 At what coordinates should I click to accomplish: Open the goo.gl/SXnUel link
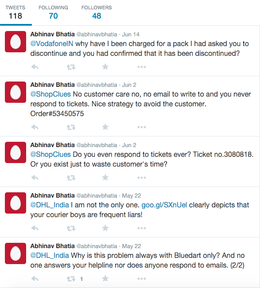[164, 205]
